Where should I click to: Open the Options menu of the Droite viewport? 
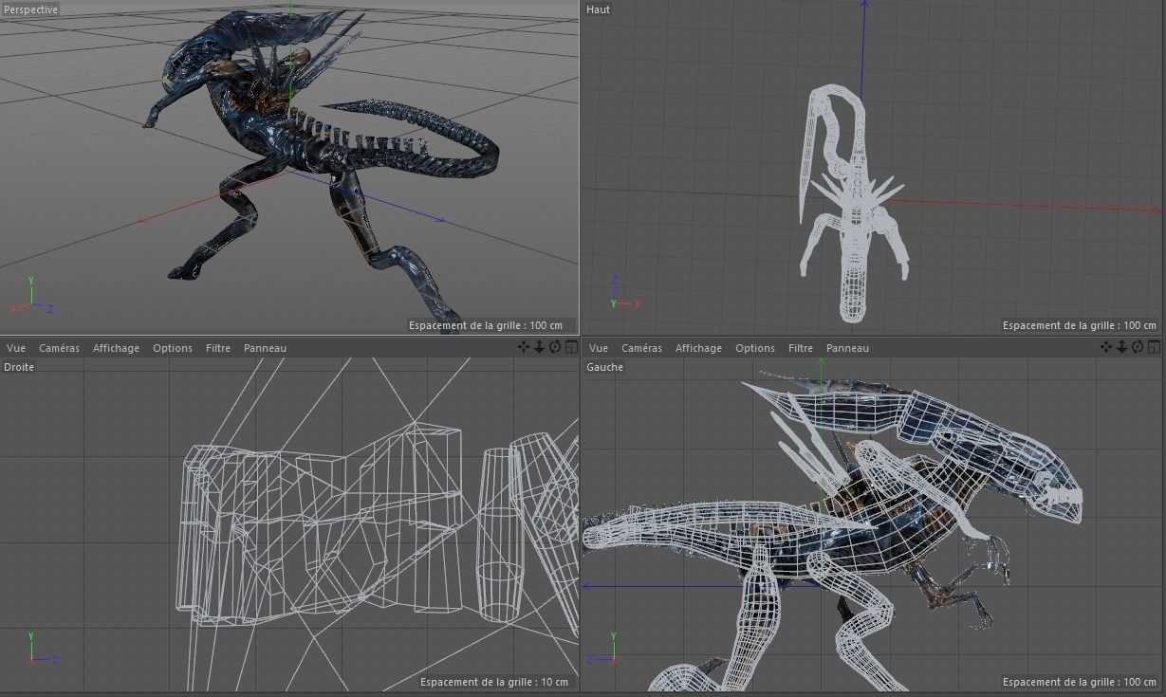click(x=173, y=348)
